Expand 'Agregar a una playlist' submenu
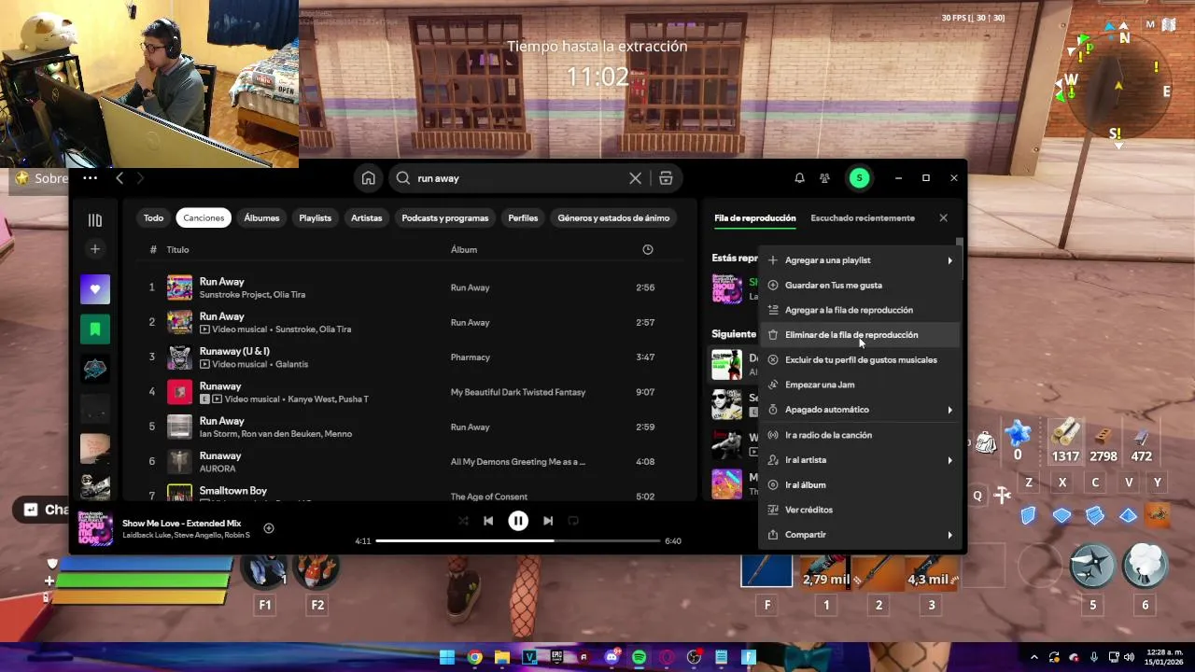The height and width of the screenshot is (672, 1195). [861, 260]
